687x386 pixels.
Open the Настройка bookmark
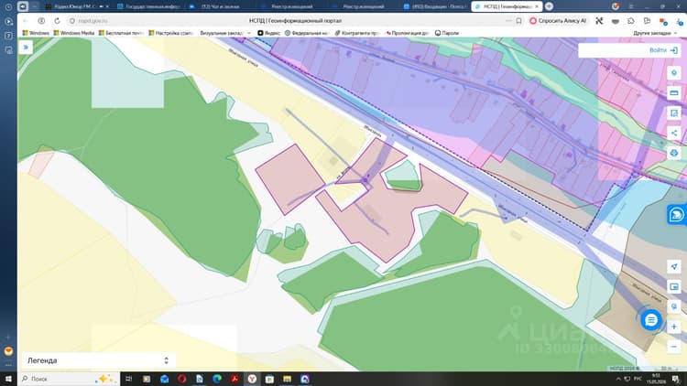pyautogui.click(x=171, y=33)
